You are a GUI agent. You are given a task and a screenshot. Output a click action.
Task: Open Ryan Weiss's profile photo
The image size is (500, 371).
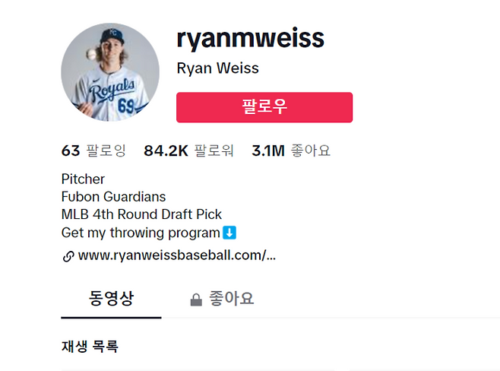coord(110,71)
